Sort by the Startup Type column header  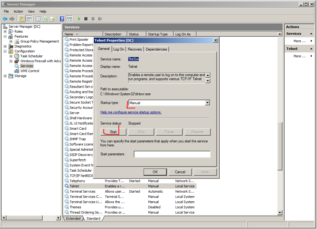click(x=160, y=34)
